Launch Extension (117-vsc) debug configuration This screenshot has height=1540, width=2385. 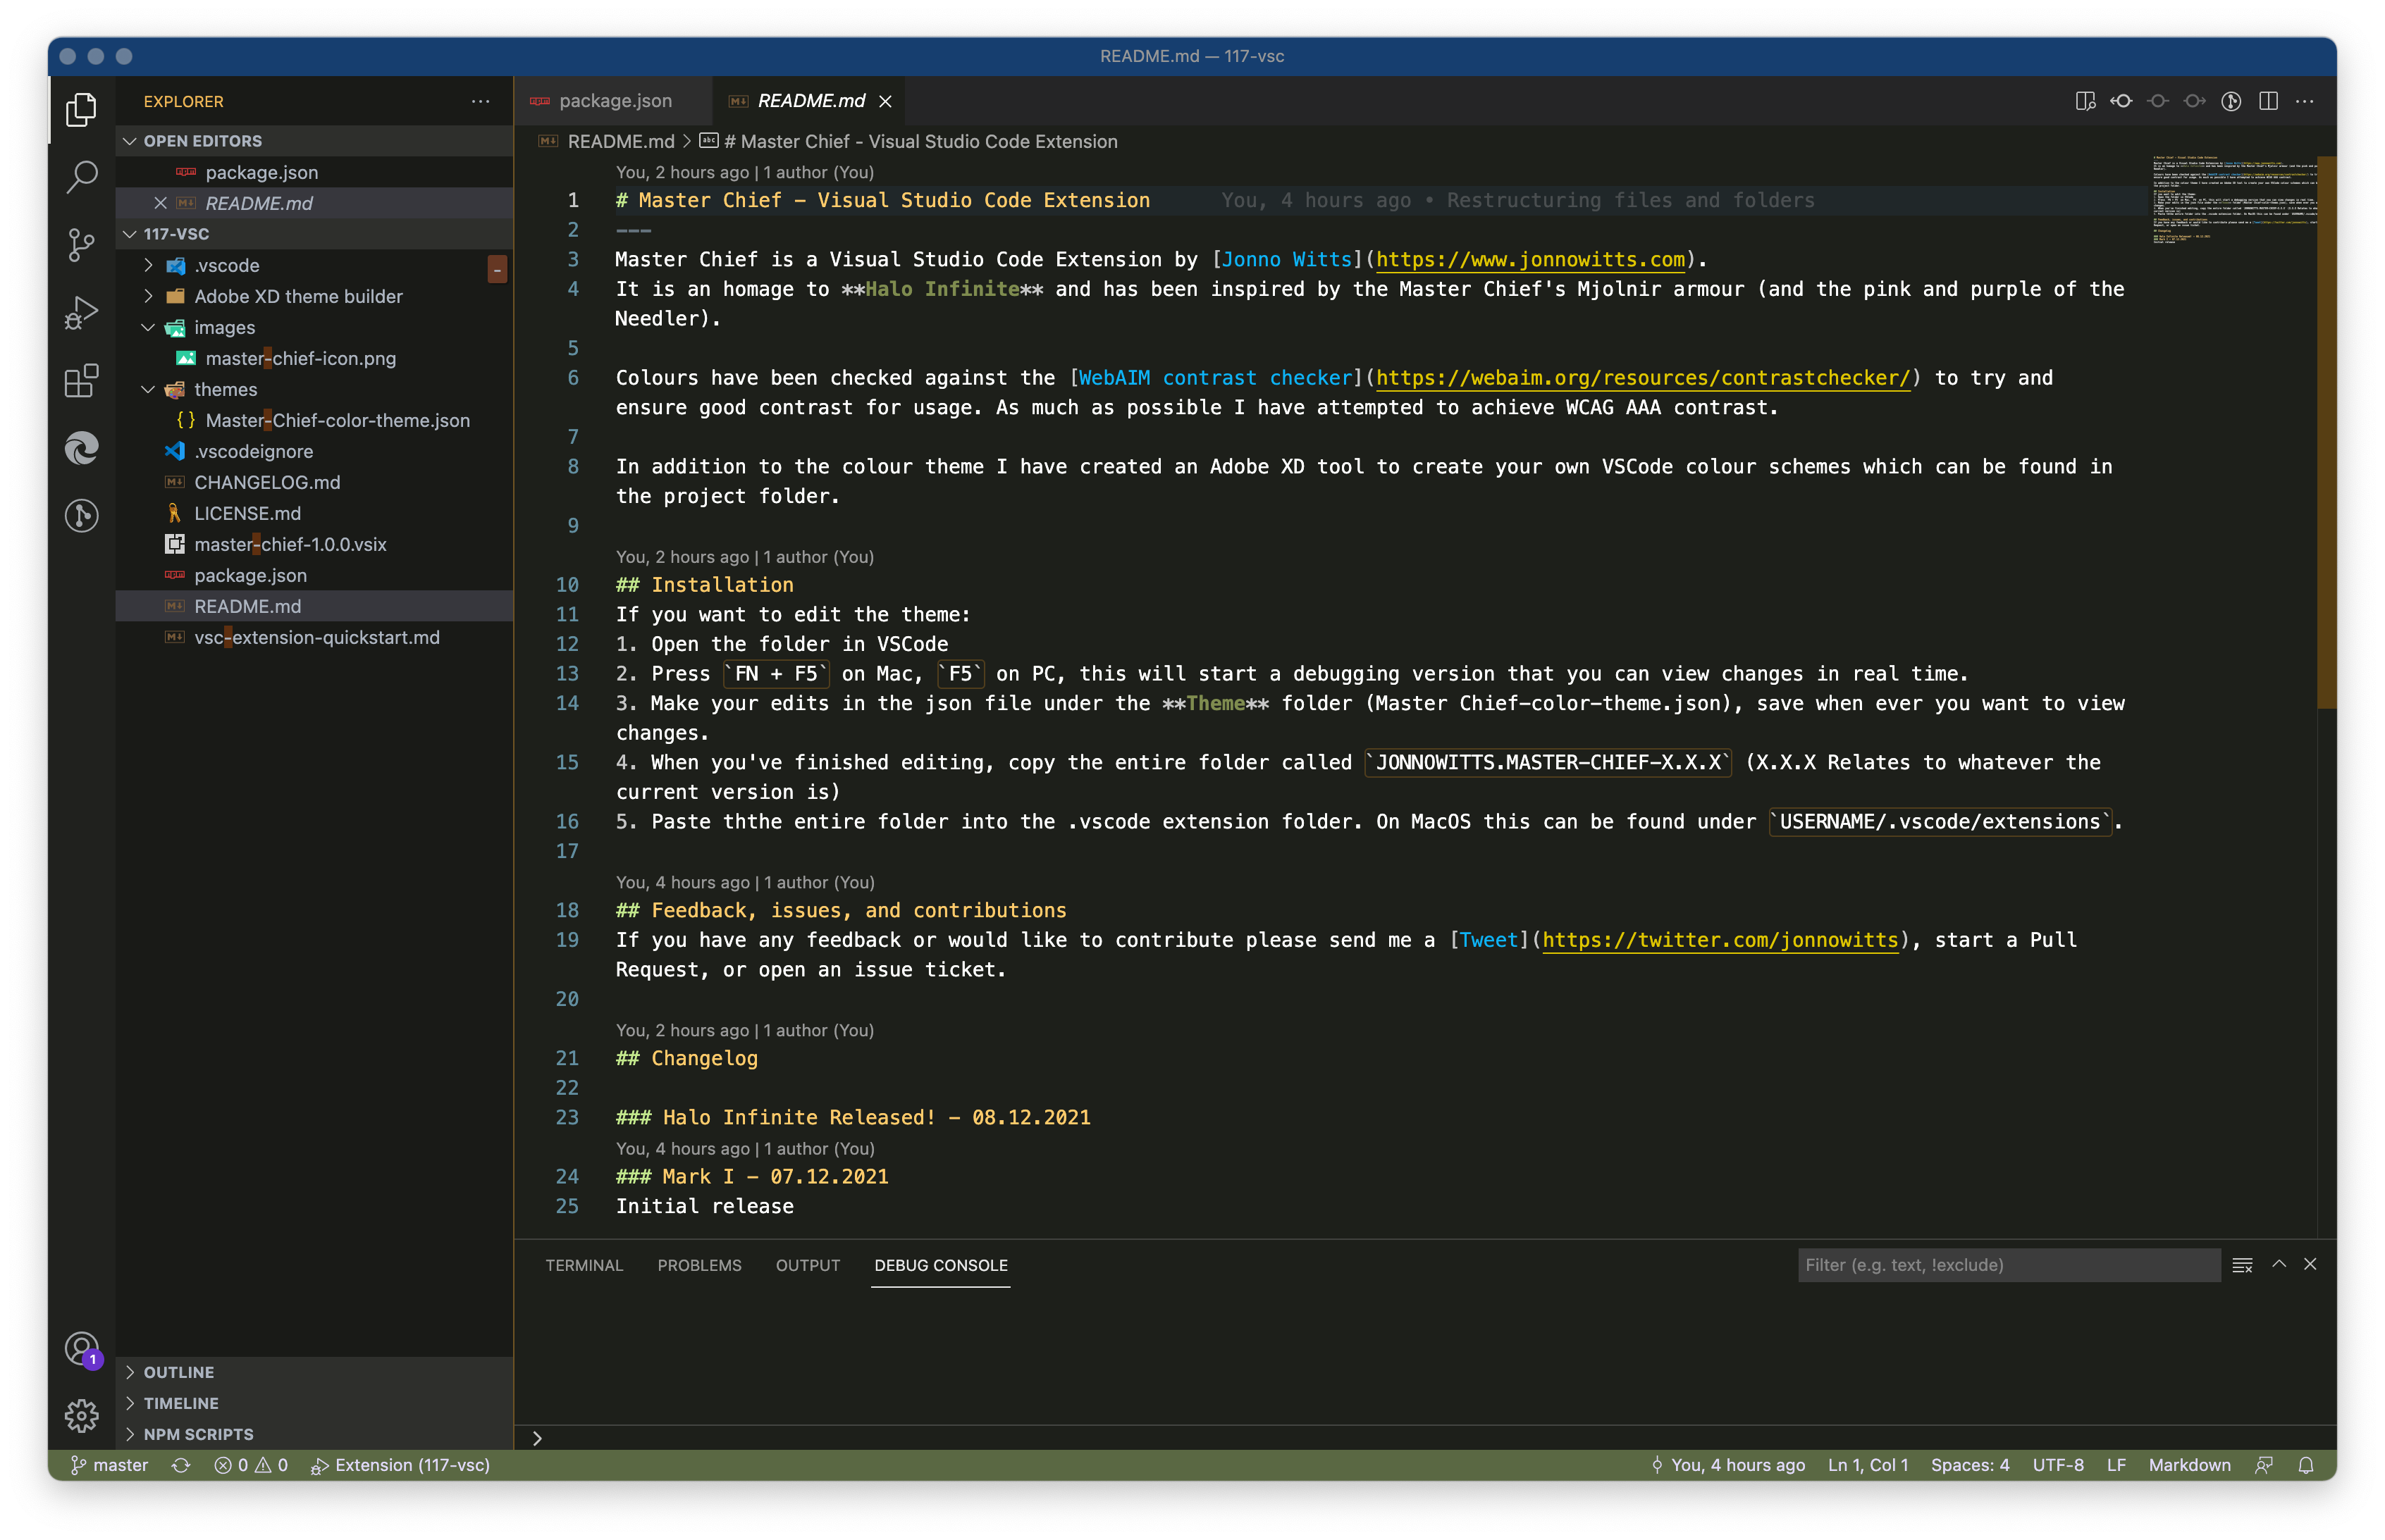400,1465
